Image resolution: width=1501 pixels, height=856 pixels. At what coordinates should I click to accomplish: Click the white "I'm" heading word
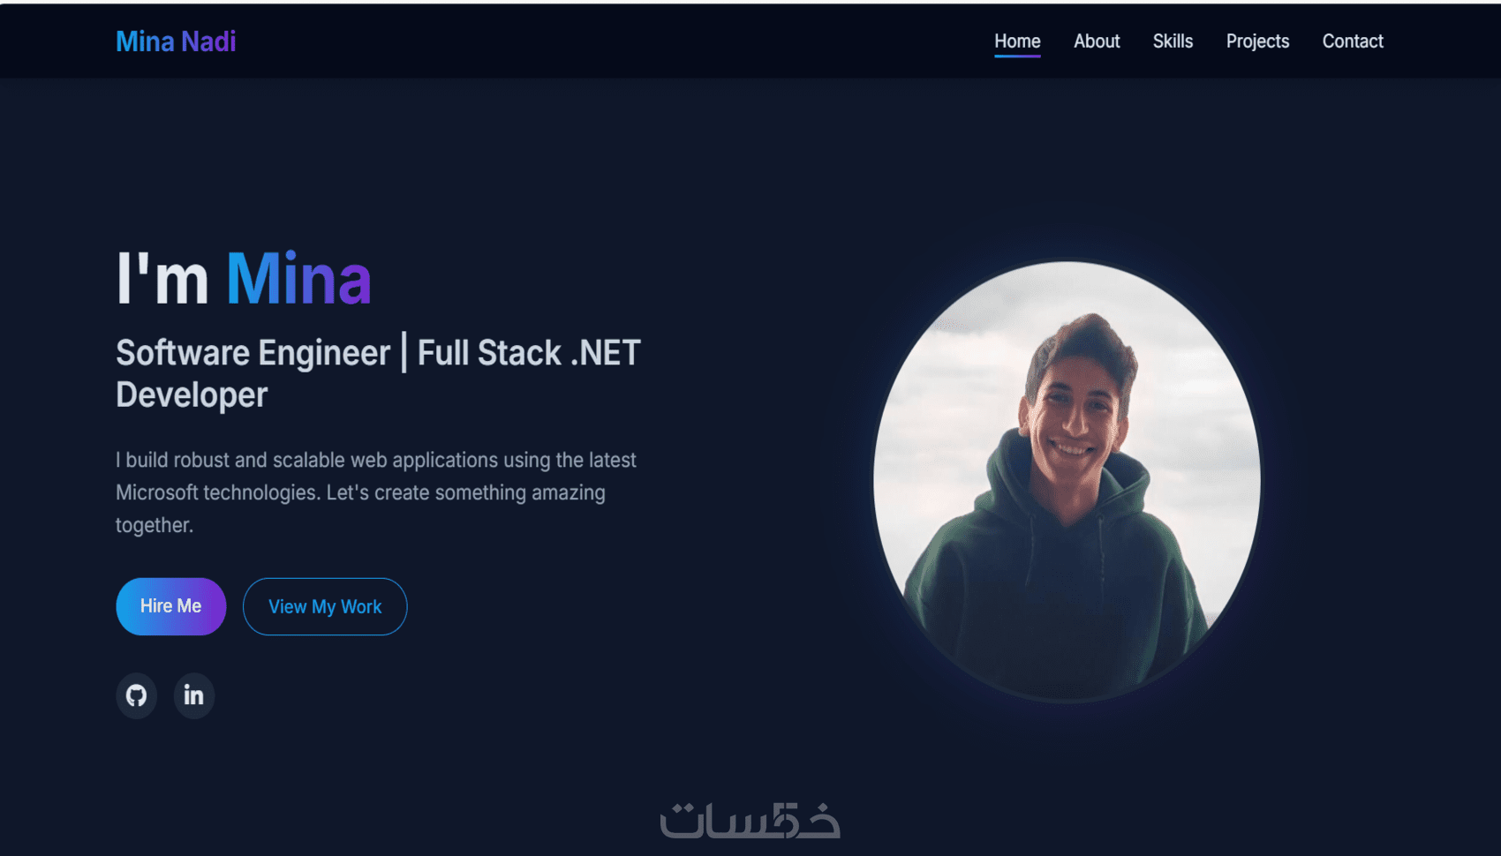point(162,279)
